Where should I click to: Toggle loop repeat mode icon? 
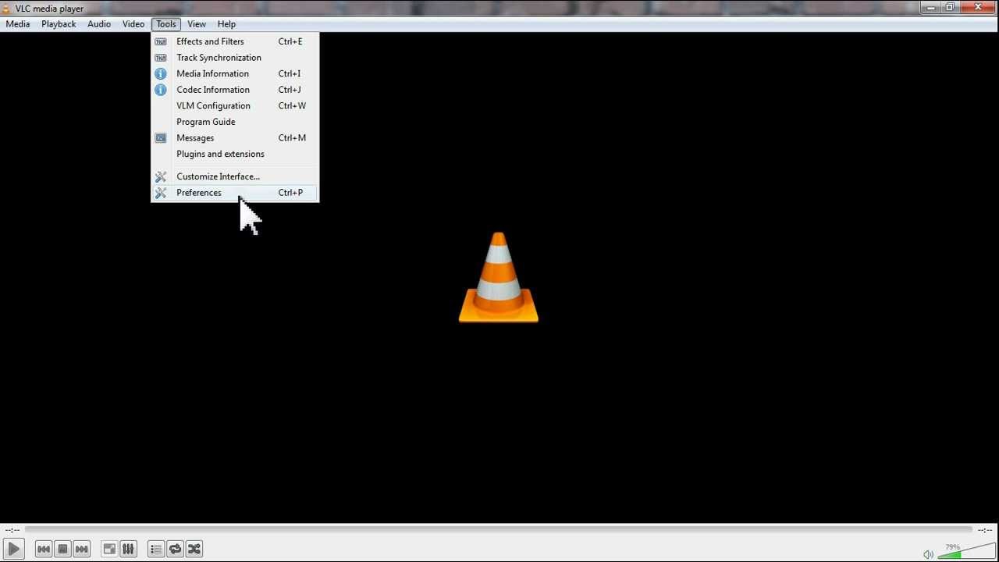(176, 549)
